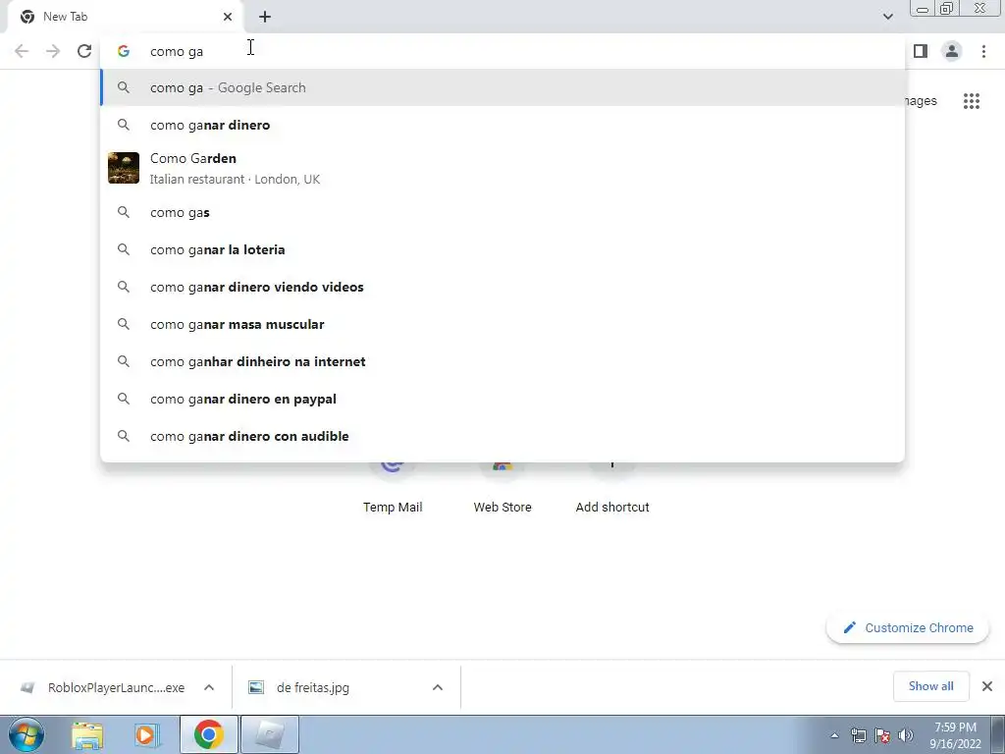Click the Como Garden thumbnail image
The image size is (1005, 754).
pos(124,168)
